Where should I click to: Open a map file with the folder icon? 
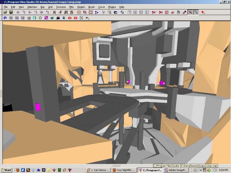tap(5, 12)
